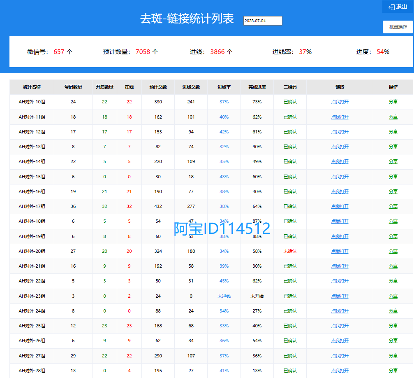Open the 点我打开 link for AH对外-20组

click(340, 251)
